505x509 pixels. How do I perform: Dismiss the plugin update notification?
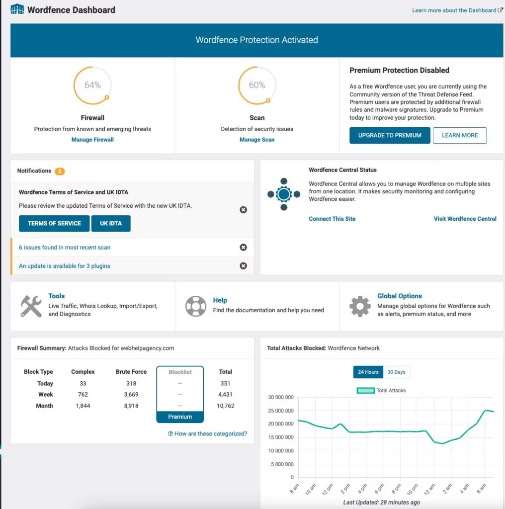(243, 265)
